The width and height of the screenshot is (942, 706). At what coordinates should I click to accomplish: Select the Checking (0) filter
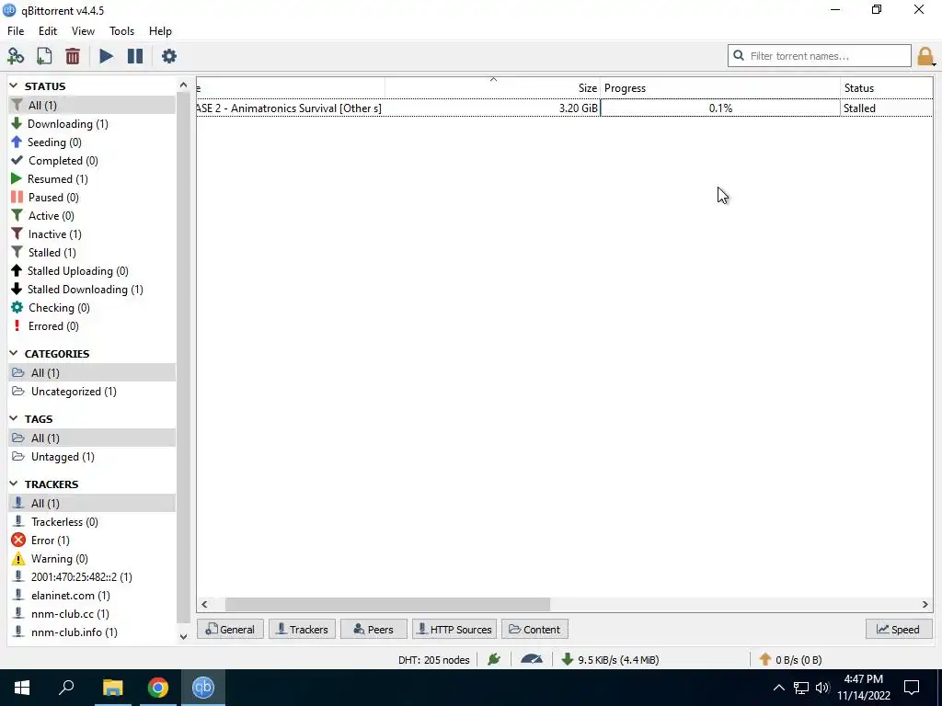coord(92,307)
